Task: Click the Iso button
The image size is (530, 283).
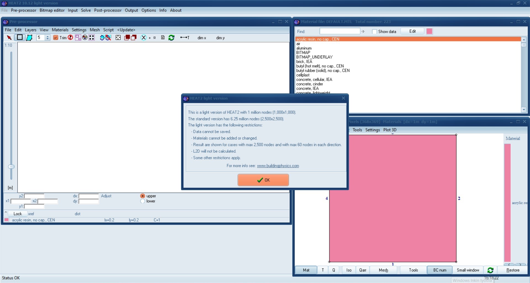Action: 349,270
